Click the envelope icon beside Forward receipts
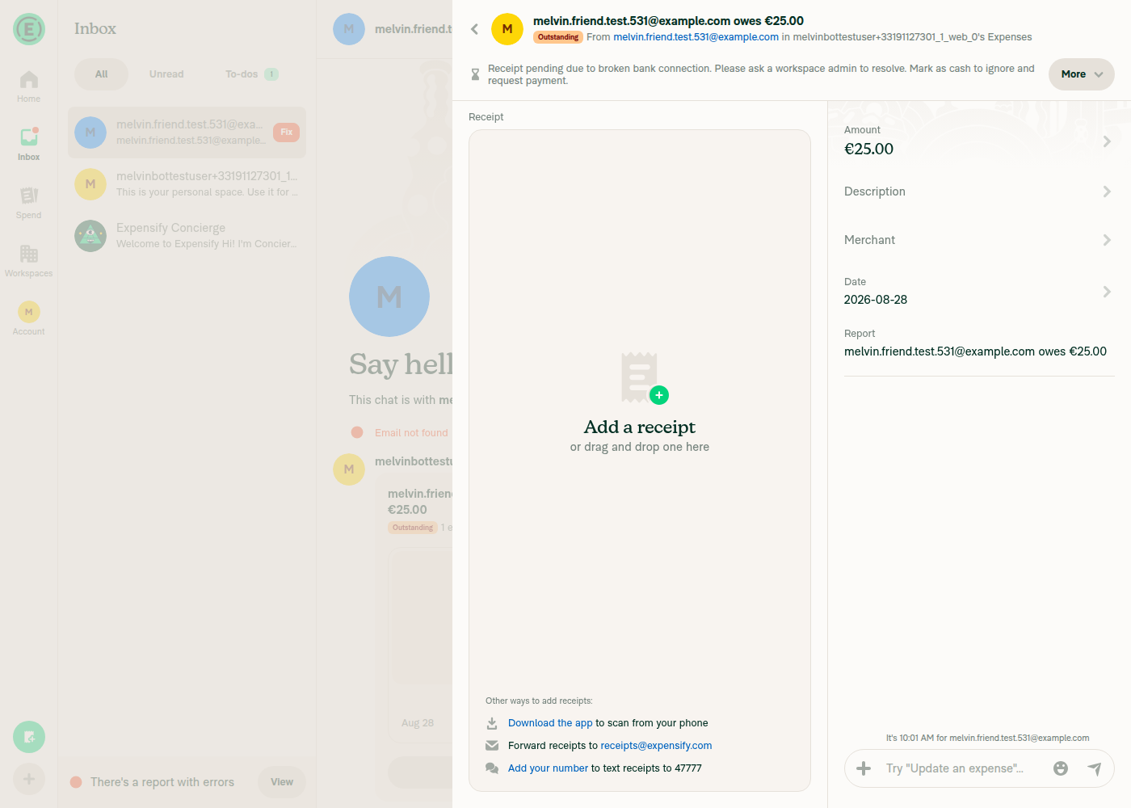 (492, 746)
